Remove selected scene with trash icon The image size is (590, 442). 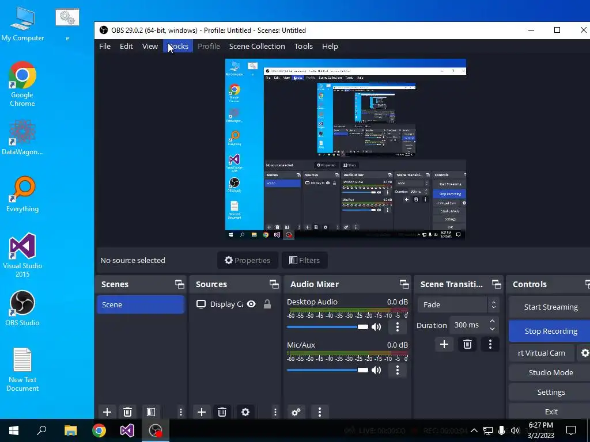[x=127, y=412]
